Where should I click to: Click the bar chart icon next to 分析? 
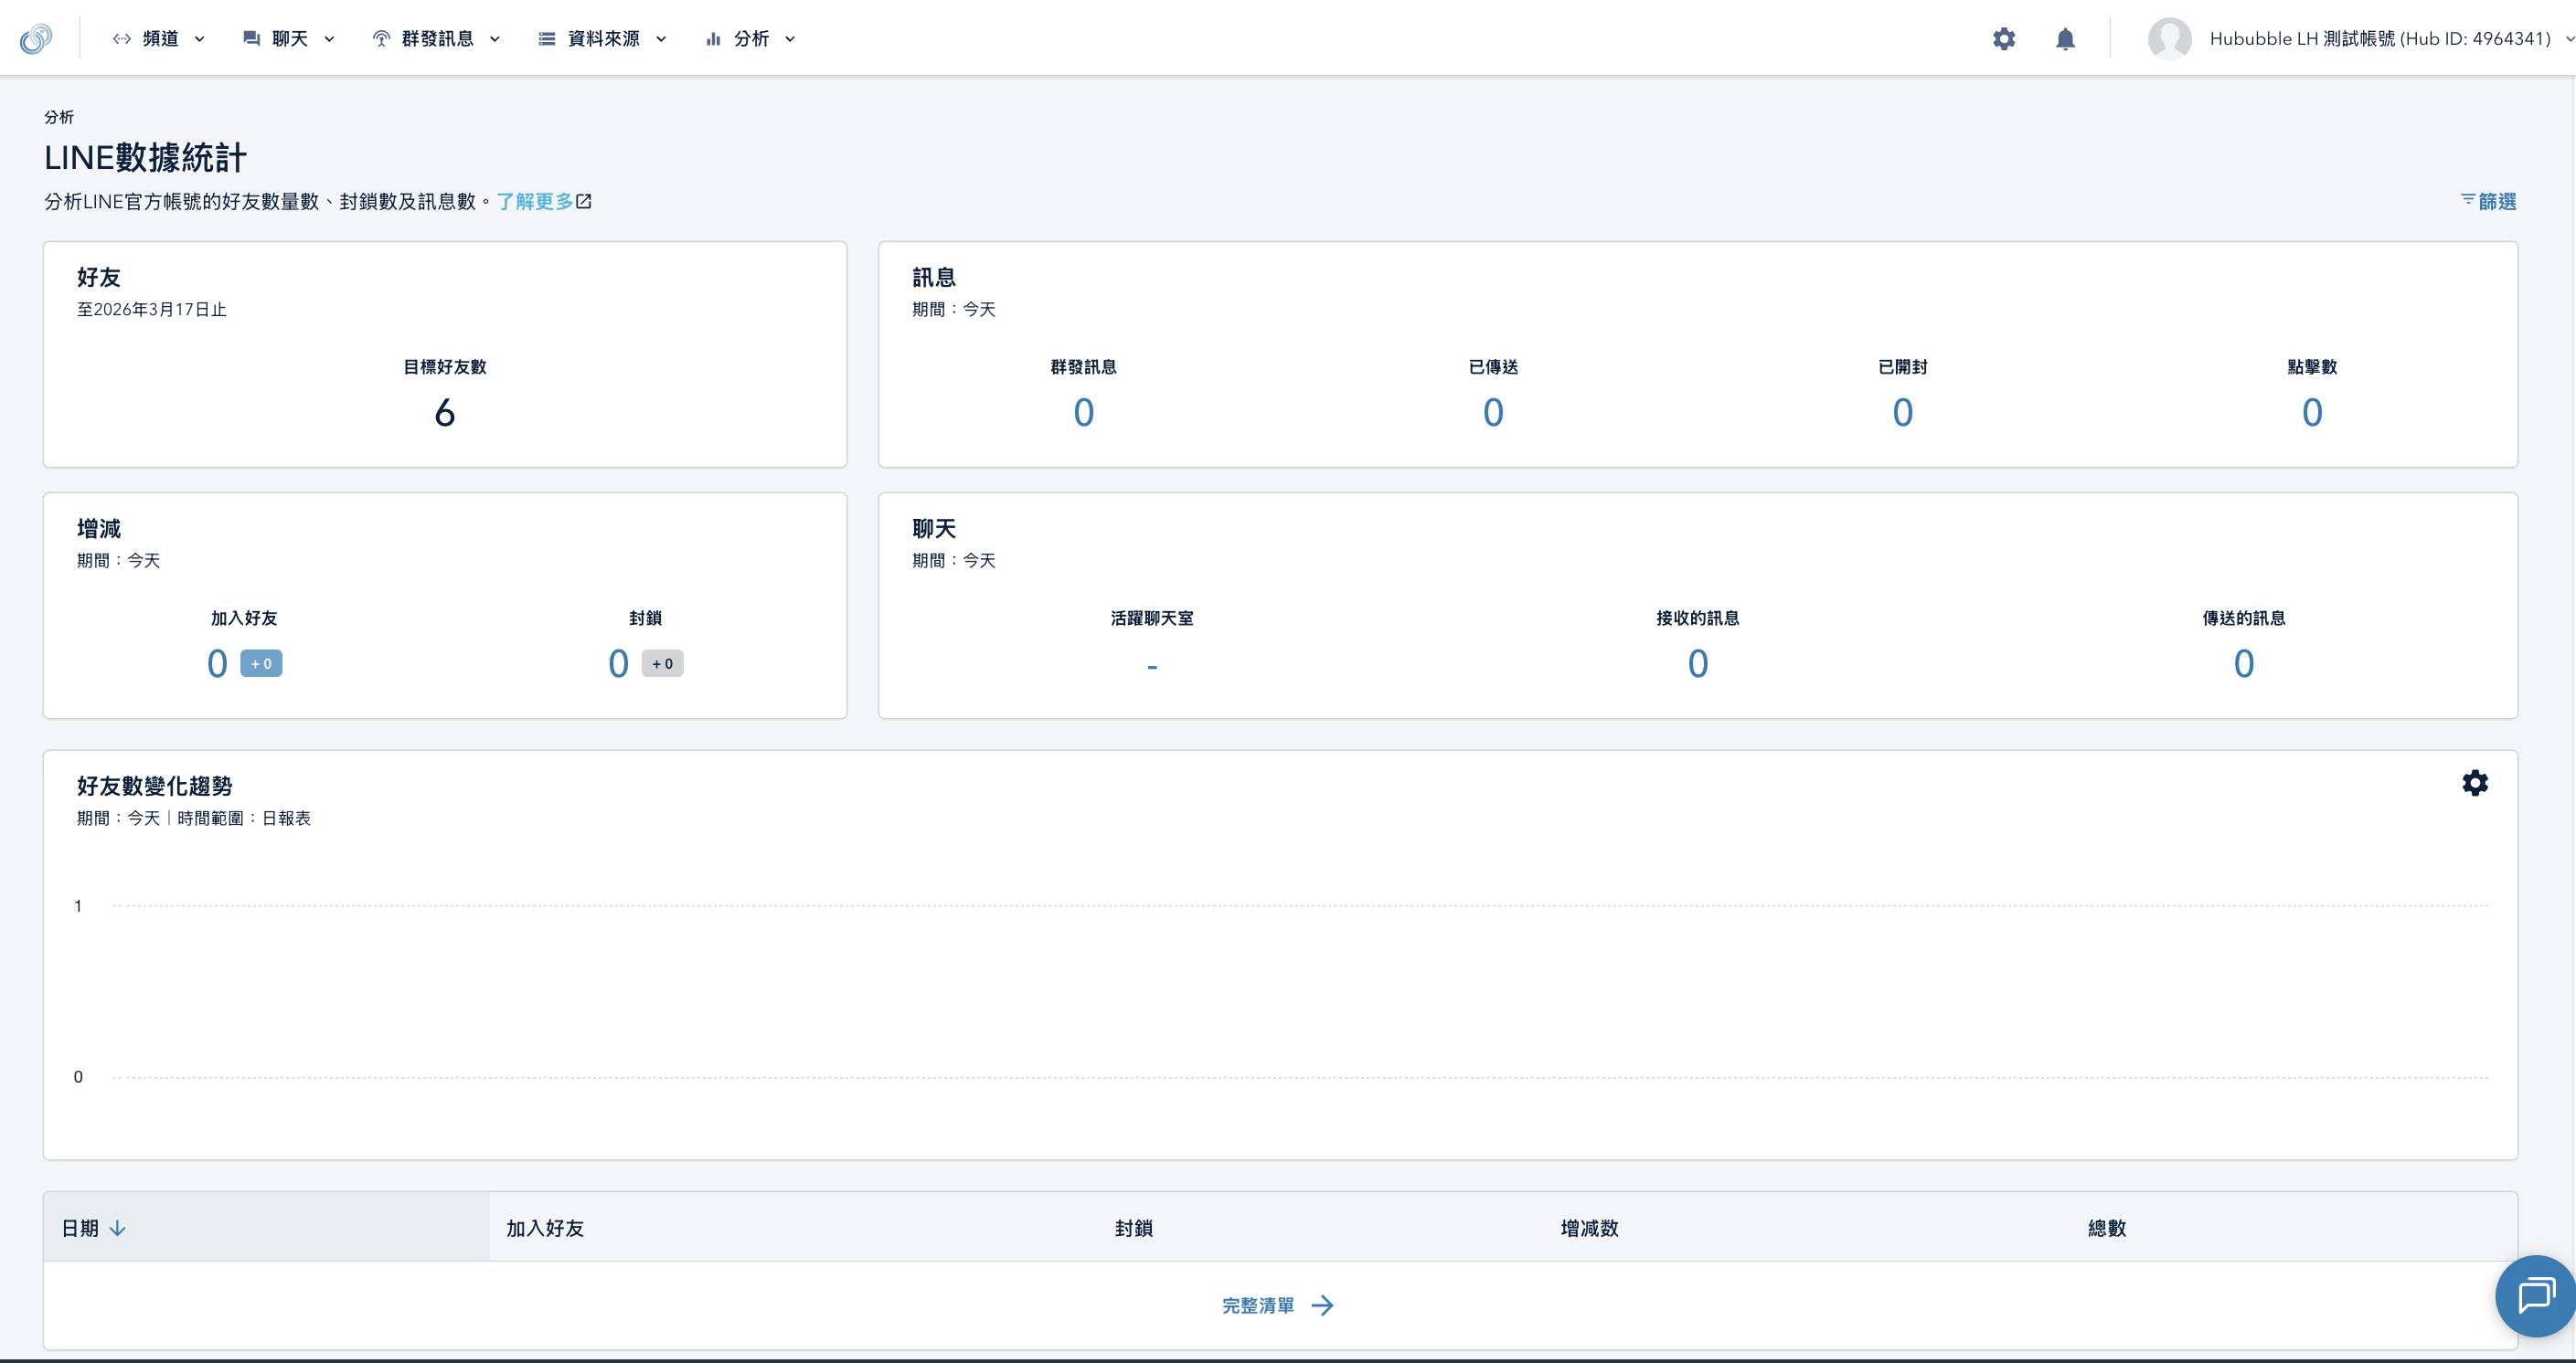(x=712, y=38)
